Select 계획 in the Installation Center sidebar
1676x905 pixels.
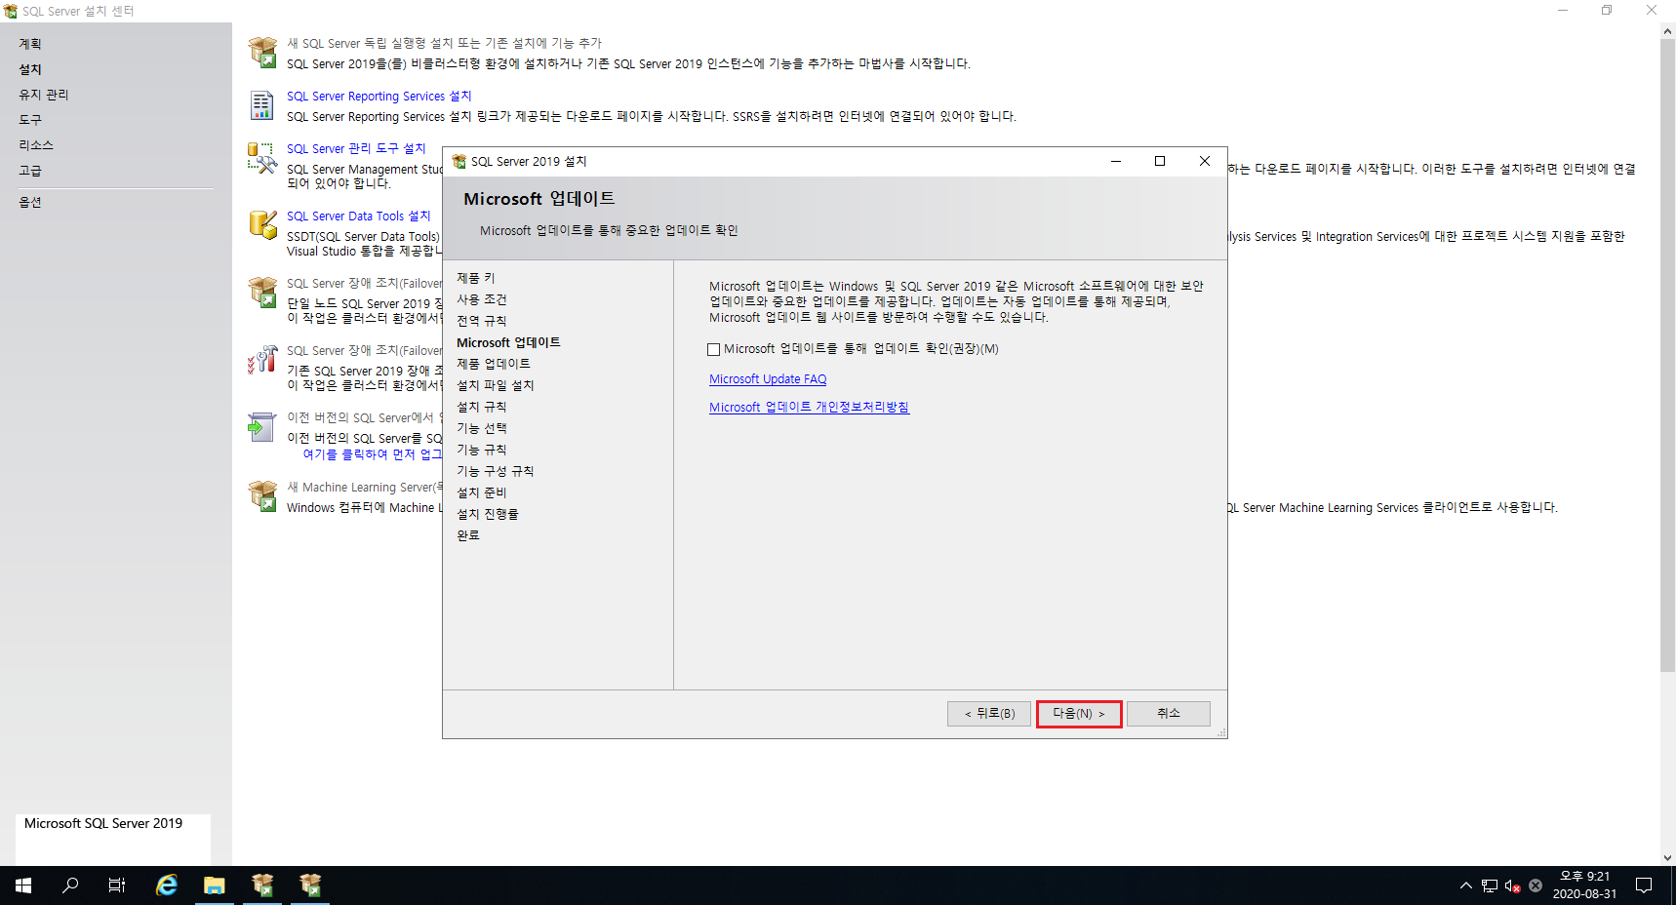(x=30, y=44)
